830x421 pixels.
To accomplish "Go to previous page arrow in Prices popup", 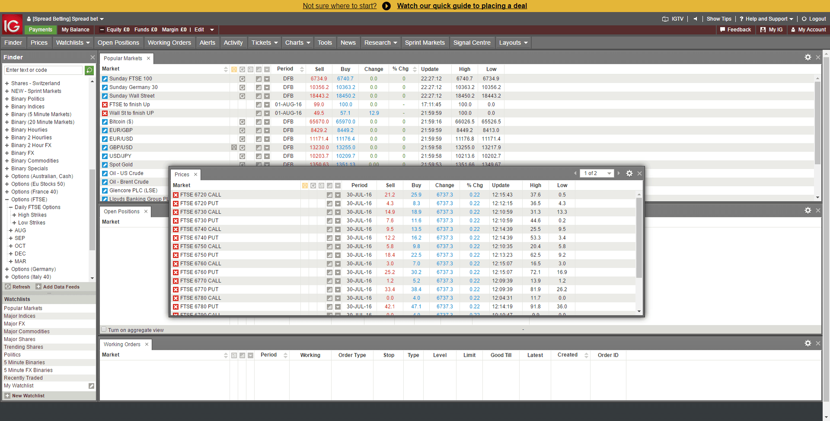I will point(575,173).
